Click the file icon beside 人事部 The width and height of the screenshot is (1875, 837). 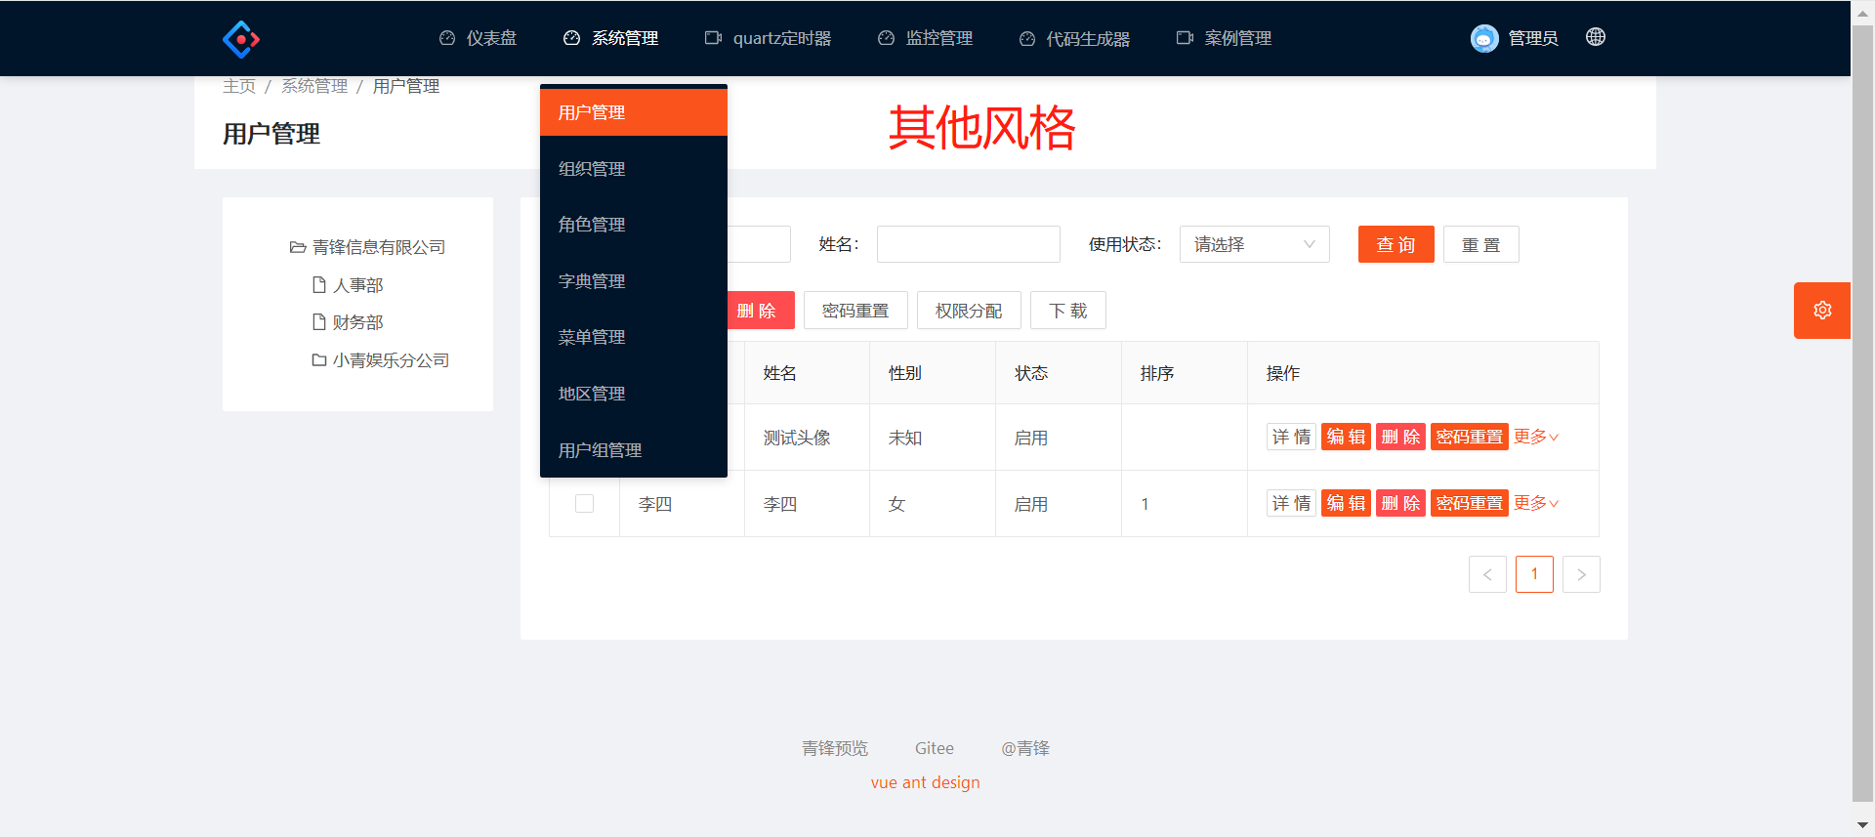click(318, 285)
